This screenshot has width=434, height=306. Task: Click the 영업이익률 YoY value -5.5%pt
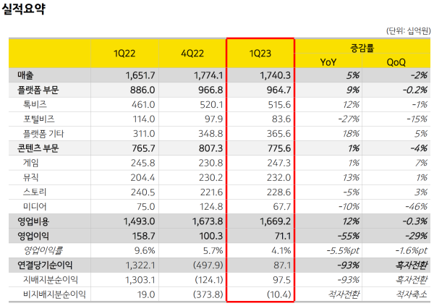click(x=343, y=250)
